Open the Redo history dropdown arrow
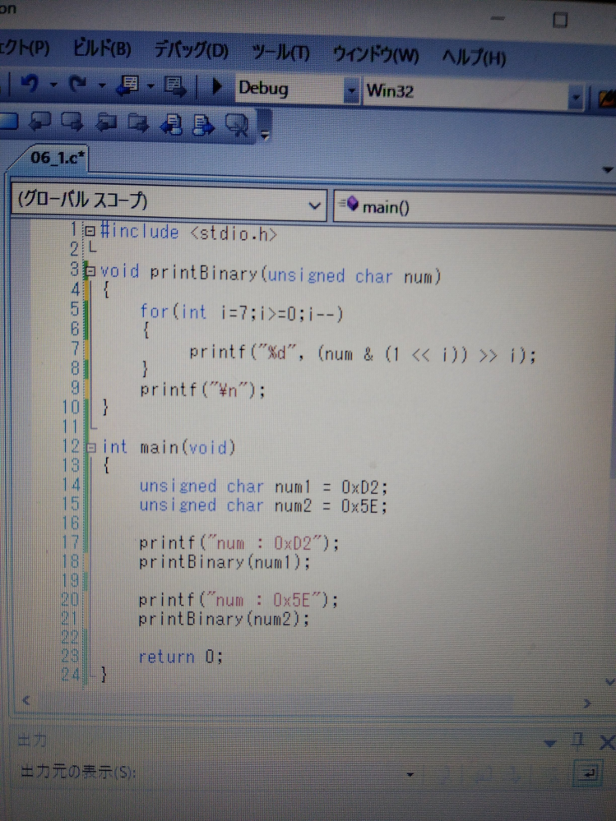Screen dimensions: 616x821 102,85
